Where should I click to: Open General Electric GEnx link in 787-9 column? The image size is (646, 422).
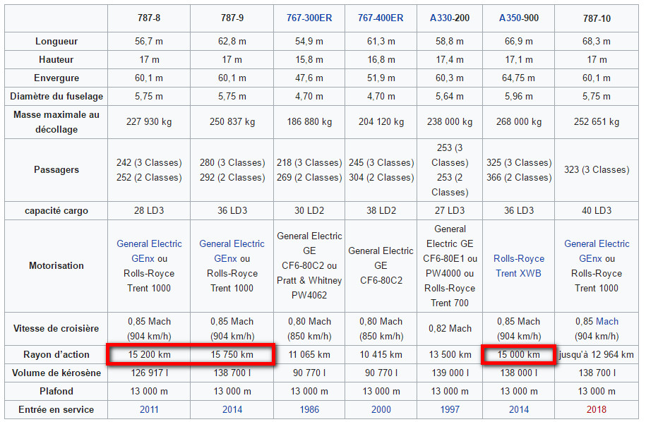(232, 251)
